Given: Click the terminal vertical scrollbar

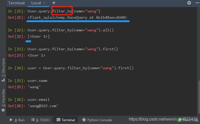Looking at the screenshot, I should point(199,97).
